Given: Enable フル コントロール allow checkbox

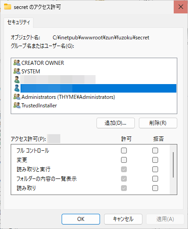Looking at the screenshot, I should tap(124, 151).
